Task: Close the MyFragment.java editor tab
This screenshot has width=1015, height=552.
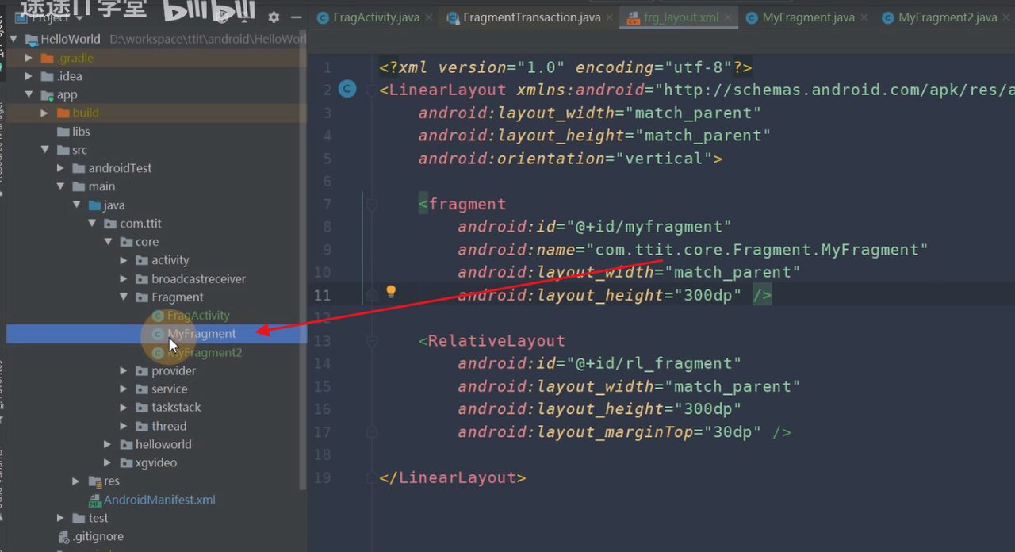Action: (x=864, y=17)
